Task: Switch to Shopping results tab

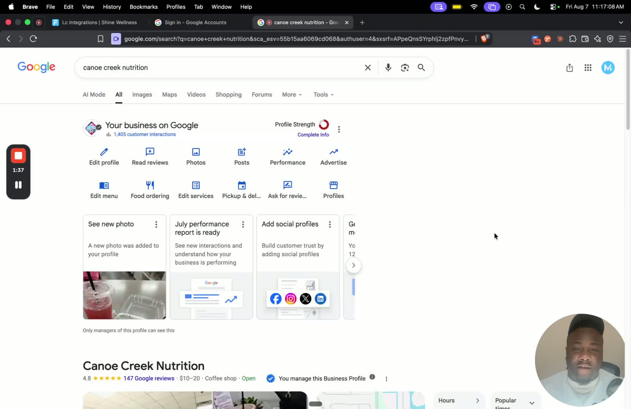Action: pyautogui.click(x=229, y=94)
